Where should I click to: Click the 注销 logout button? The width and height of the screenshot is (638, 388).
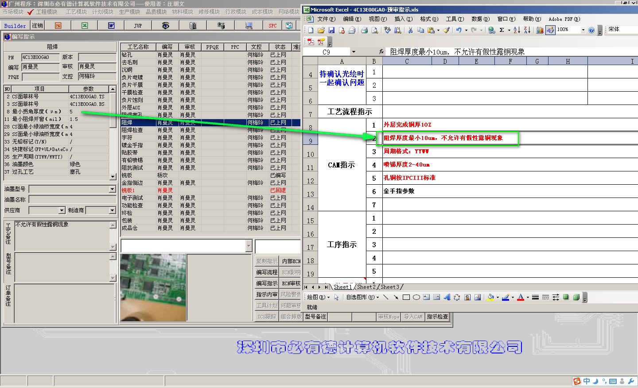click(x=38, y=26)
